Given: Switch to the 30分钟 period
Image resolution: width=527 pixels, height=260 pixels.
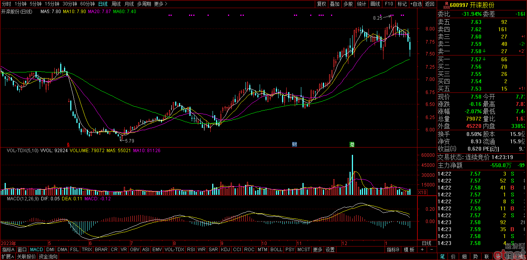Looking at the screenshot, I should [x=70, y=4].
